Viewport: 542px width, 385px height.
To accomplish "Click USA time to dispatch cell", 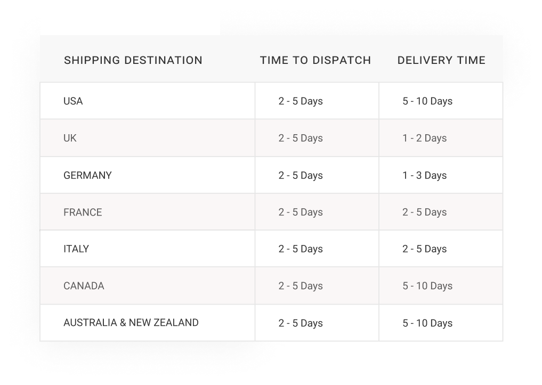I will 301,101.
